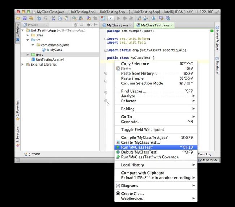Click the Find magnifier icon
235x207 pixels.
[74, 18]
